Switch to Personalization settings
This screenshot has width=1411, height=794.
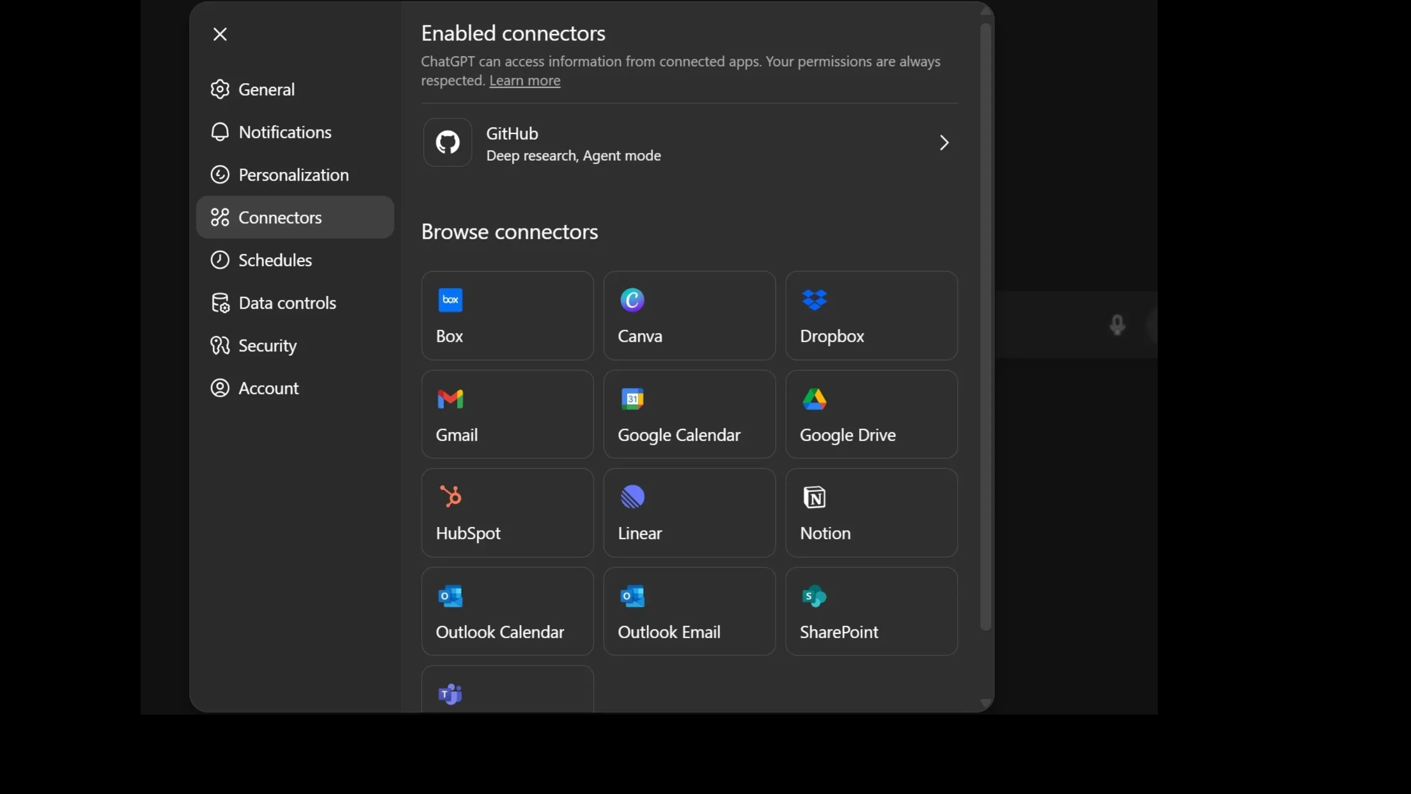[x=295, y=175]
